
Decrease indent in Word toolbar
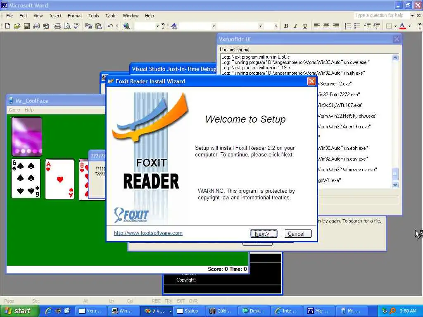click(367, 26)
